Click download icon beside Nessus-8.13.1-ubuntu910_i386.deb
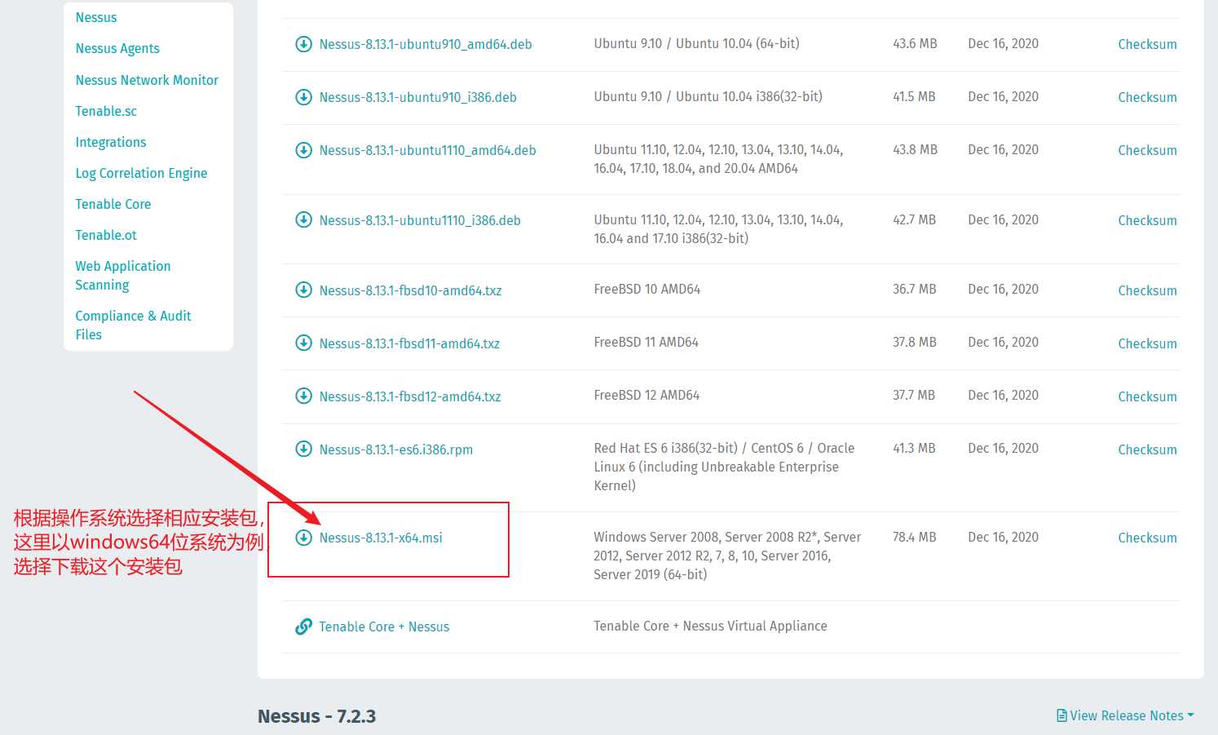 pyautogui.click(x=303, y=97)
